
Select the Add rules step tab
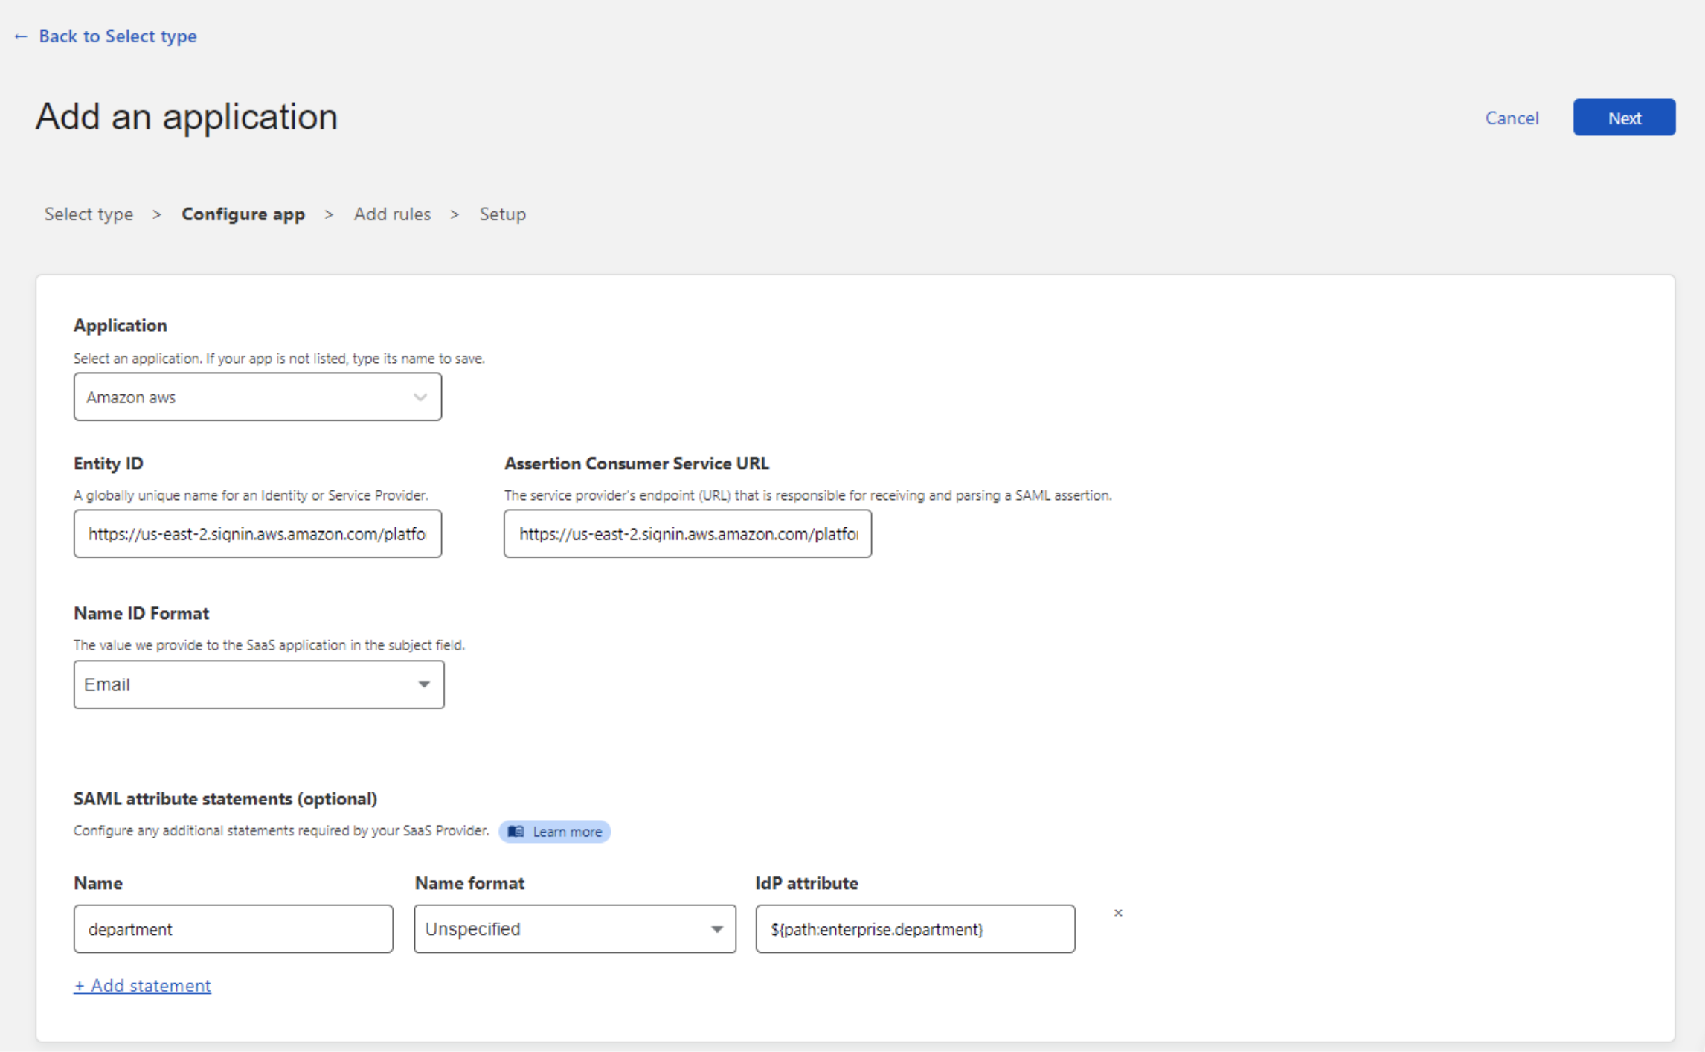(x=392, y=214)
